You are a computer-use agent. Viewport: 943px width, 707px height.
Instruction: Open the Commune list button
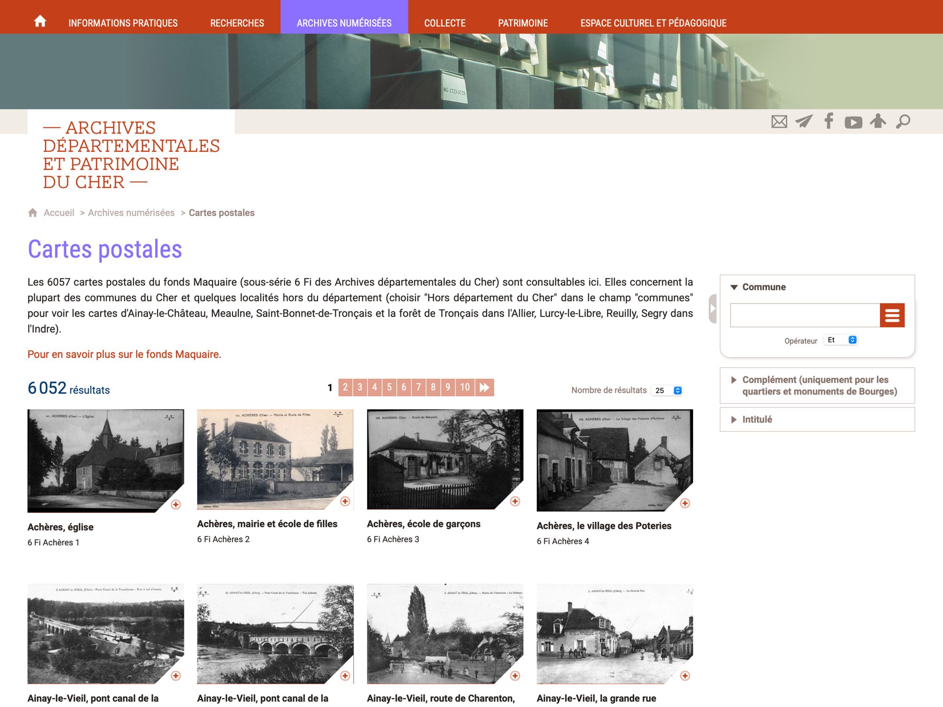coord(892,315)
